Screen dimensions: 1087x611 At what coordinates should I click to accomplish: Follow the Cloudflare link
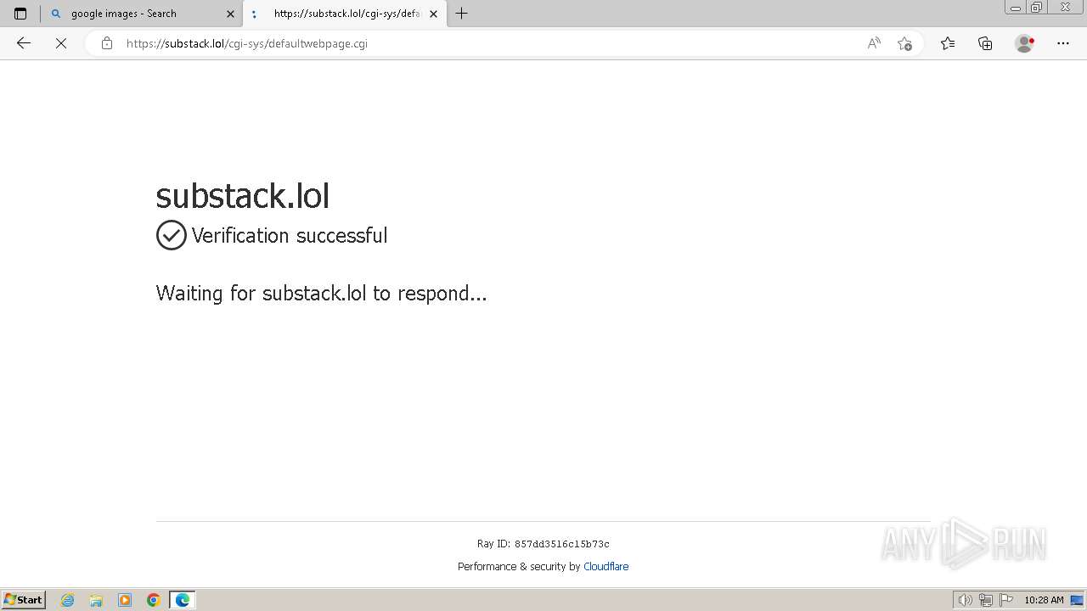pos(605,567)
